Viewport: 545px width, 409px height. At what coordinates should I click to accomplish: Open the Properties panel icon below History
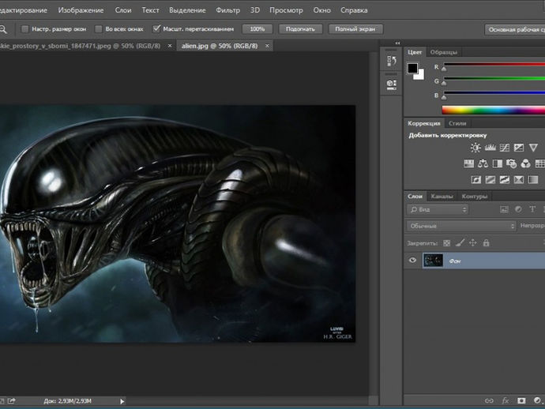(x=391, y=84)
